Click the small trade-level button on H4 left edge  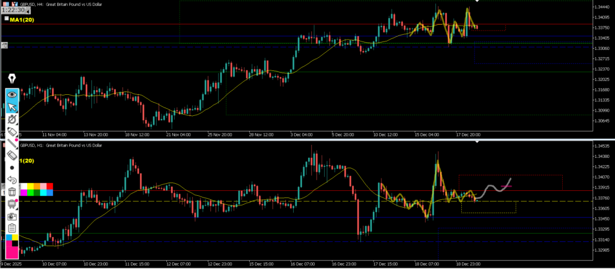[x=4, y=45]
